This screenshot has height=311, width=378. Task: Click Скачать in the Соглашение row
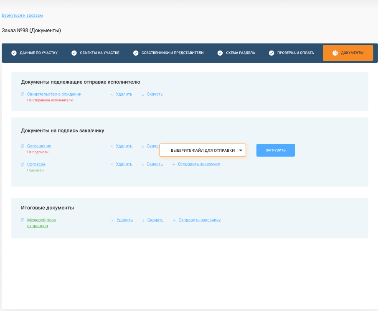(x=153, y=146)
